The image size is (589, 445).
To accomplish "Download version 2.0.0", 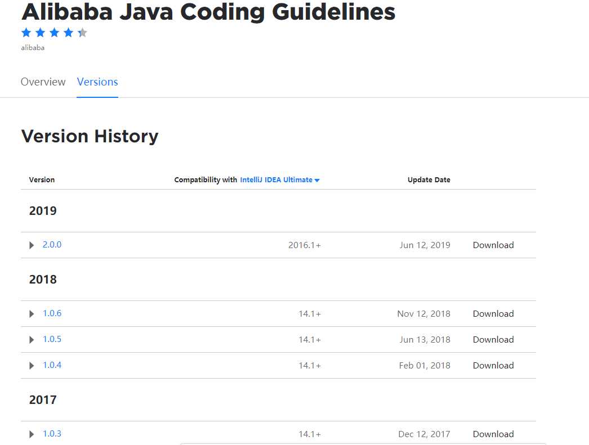I will point(493,245).
